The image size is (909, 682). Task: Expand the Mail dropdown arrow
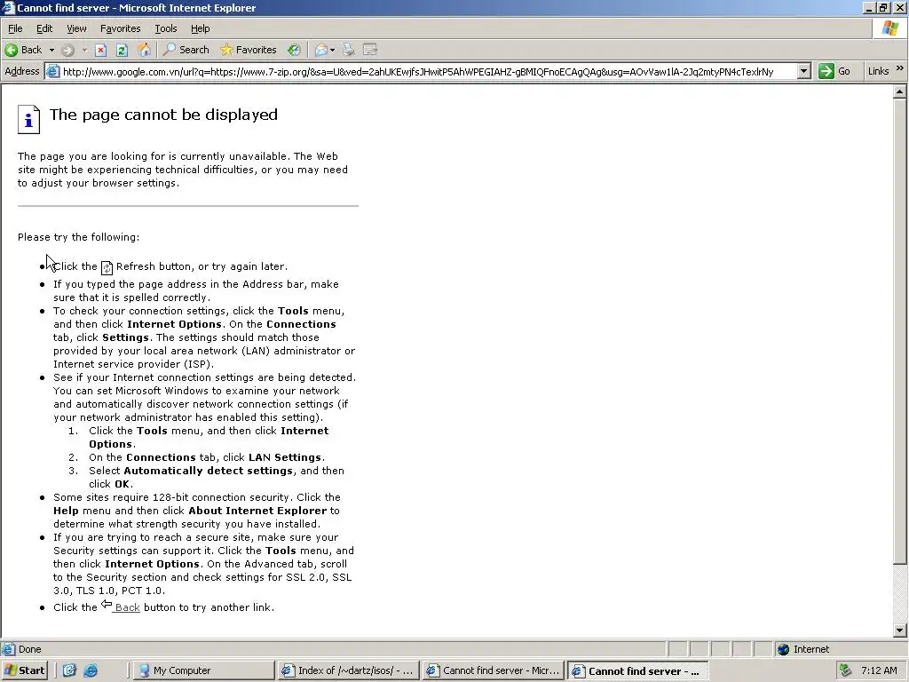(332, 50)
